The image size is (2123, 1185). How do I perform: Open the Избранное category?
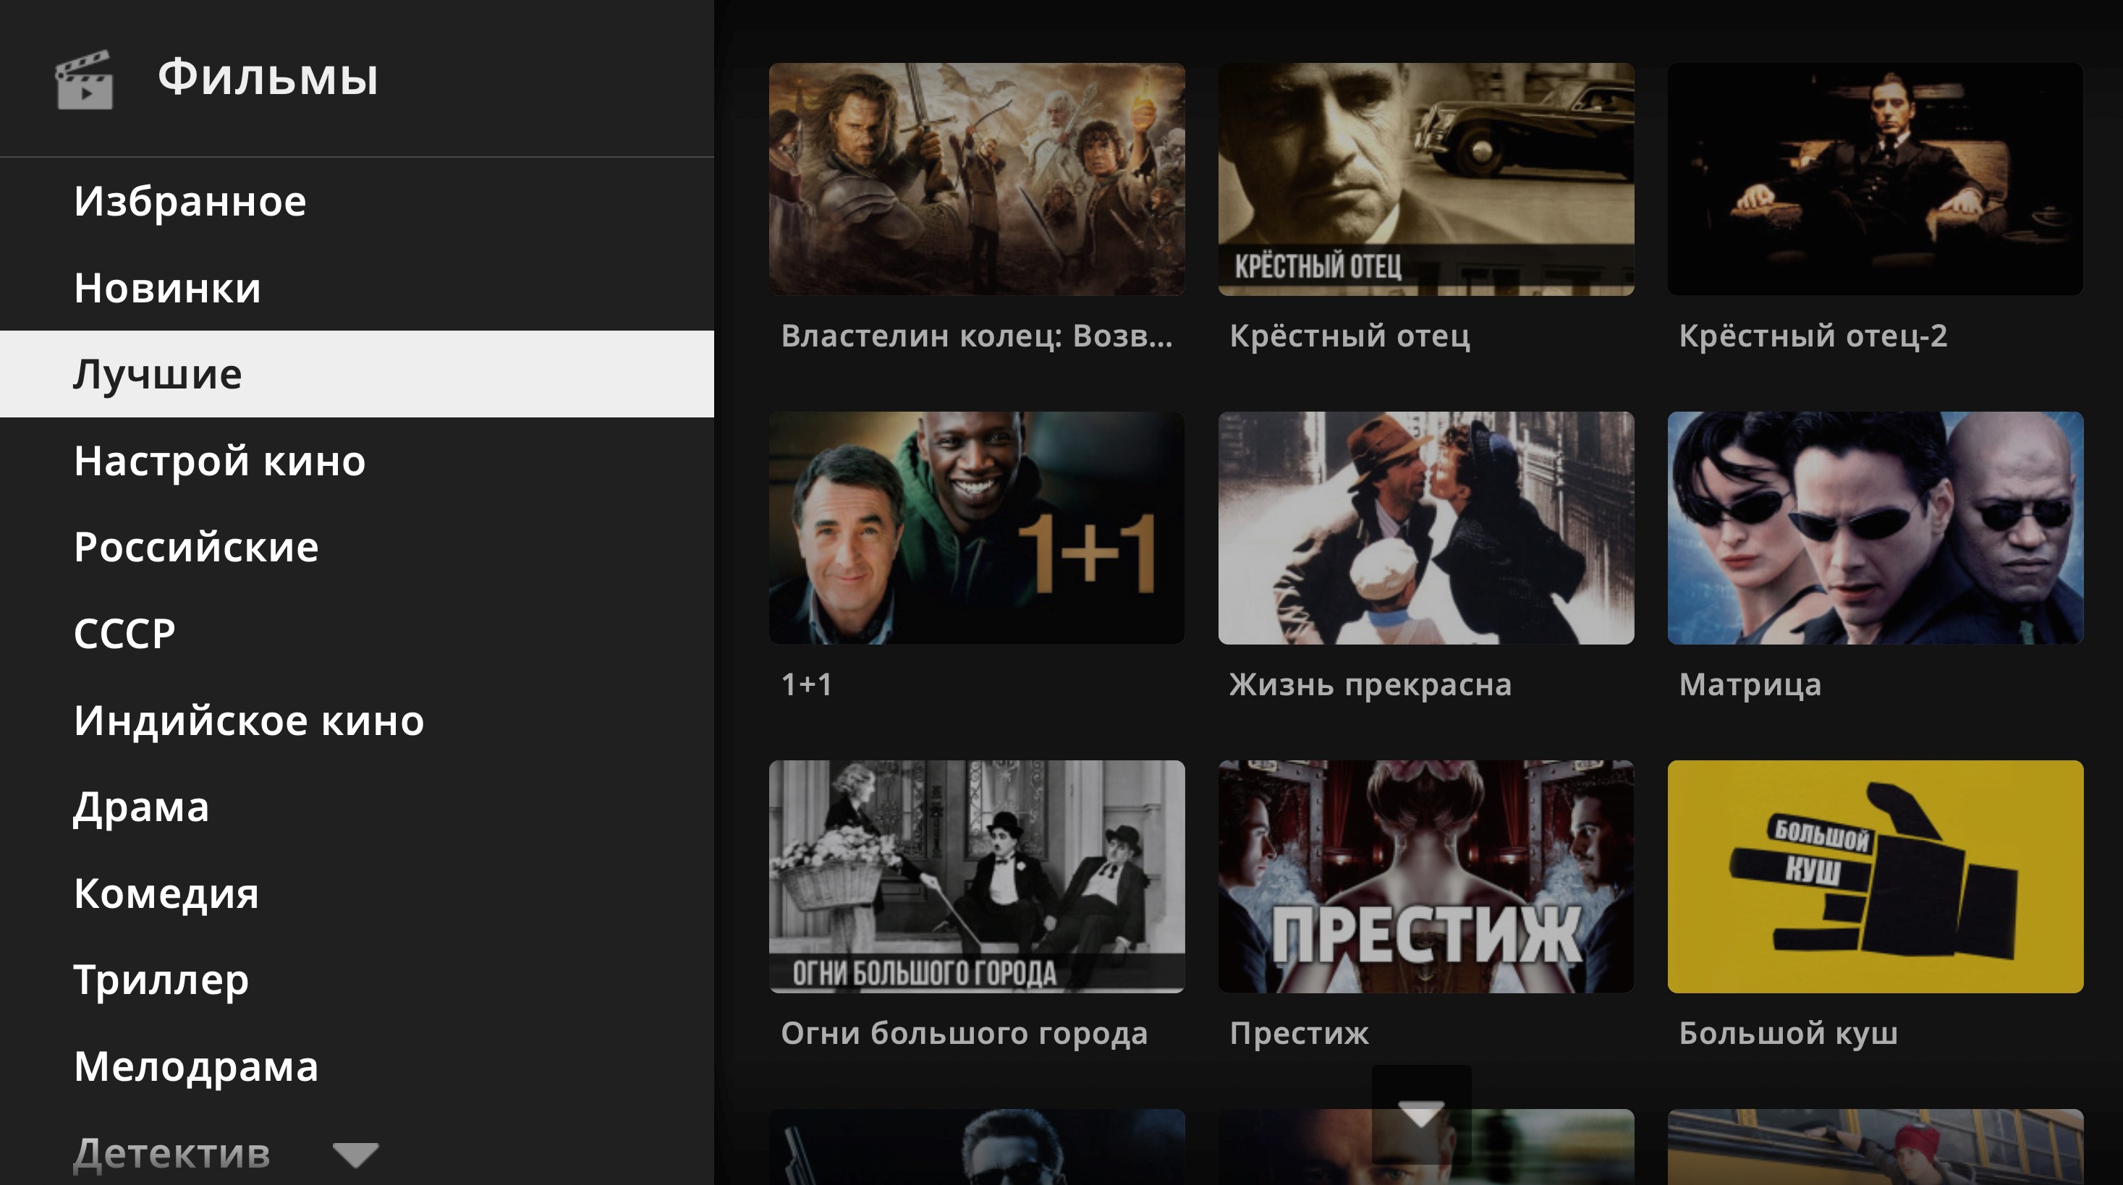[357, 201]
